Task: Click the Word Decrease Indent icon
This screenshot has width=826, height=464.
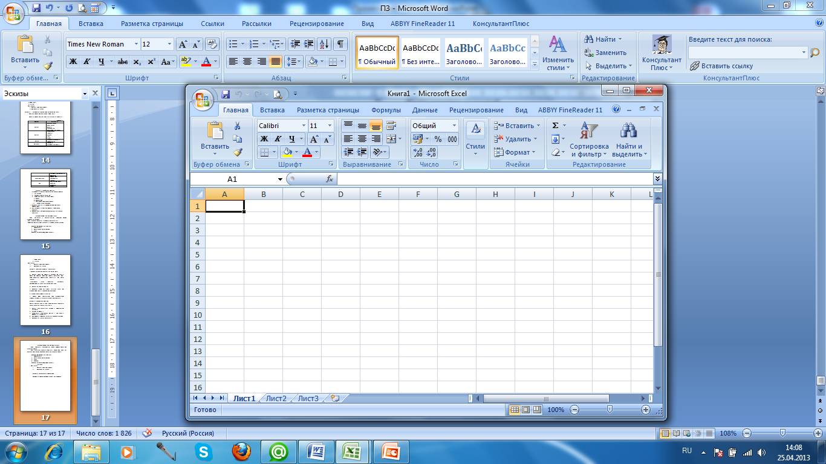Action: pyautogui.click(x=294, y=44)
